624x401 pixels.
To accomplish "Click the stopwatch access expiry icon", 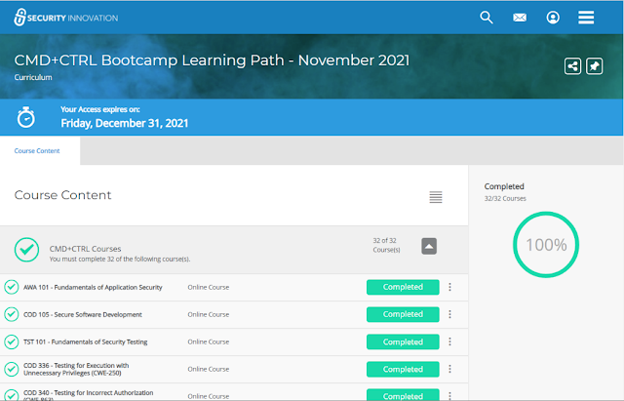I will coord(26,117).
